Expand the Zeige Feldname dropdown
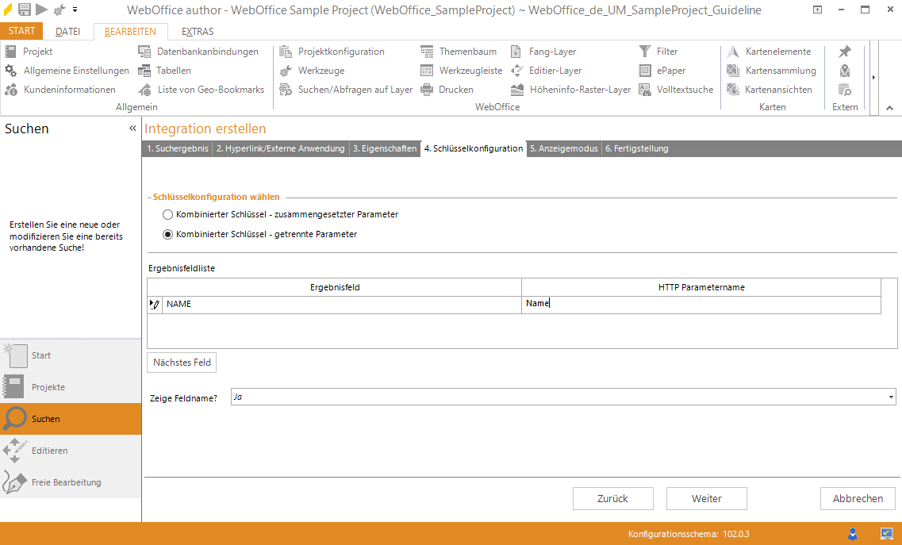This screenshot has width=902, height=545. [891, 397]
